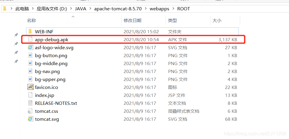Sort by 大小 column header

(217, 21)
